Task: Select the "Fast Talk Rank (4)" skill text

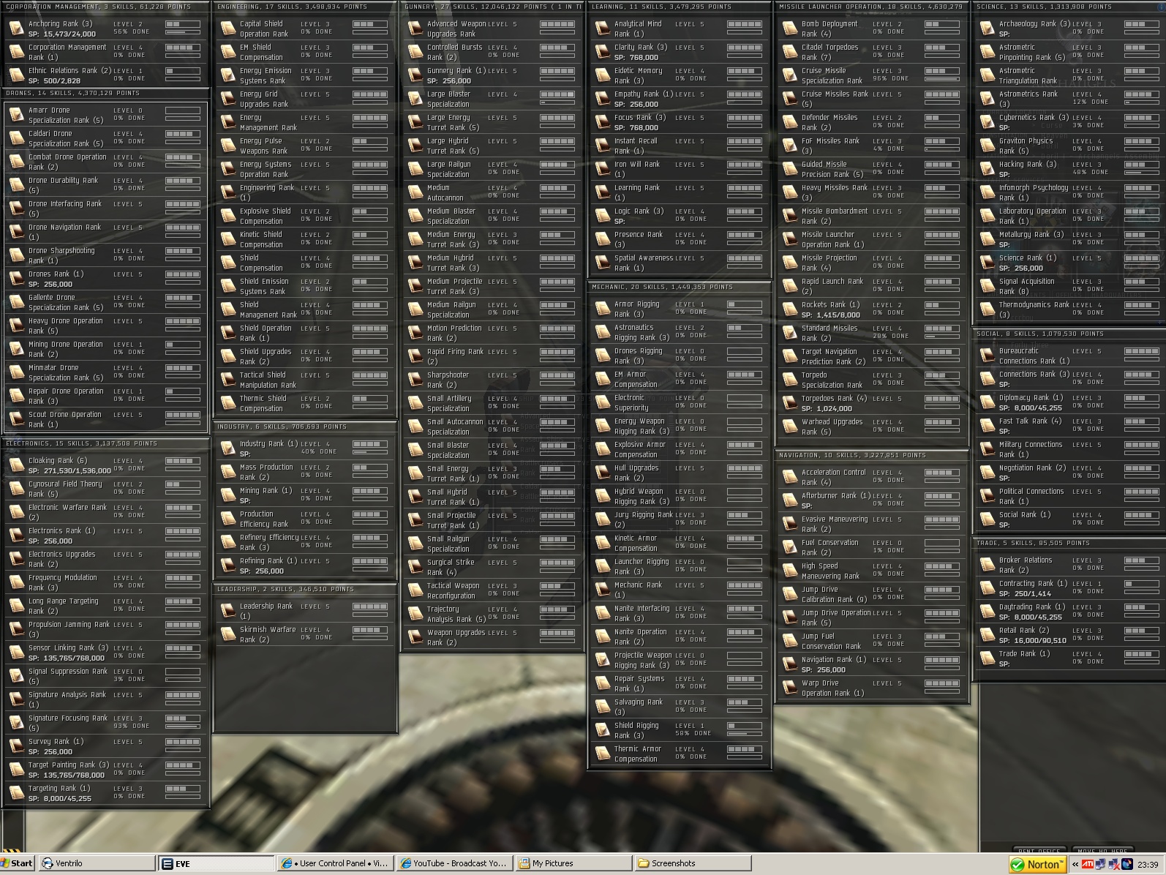Action: click(x=1030, y=421)
